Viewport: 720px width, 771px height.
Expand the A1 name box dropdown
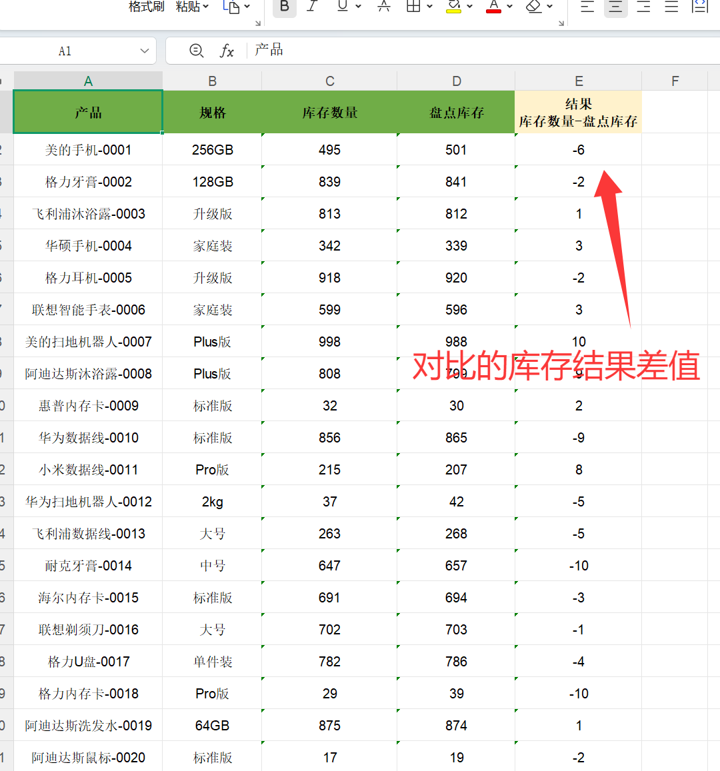coord(145,51)
